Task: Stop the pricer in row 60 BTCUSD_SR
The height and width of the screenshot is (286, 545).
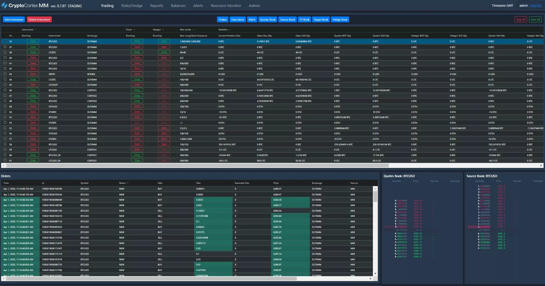Action: tap(137, 155)
